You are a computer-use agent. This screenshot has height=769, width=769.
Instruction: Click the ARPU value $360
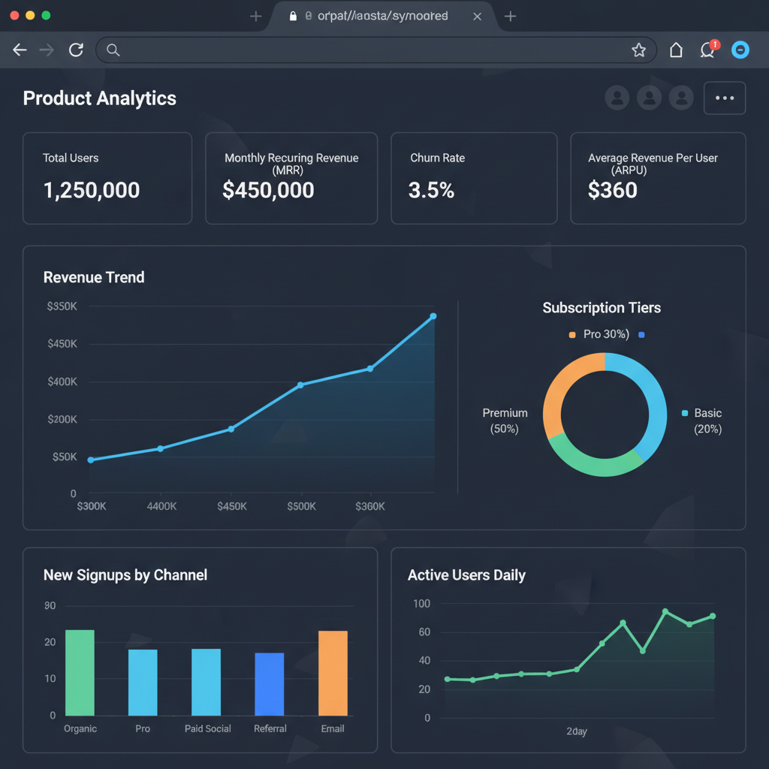pyautogui.click(x=613, y=190)
